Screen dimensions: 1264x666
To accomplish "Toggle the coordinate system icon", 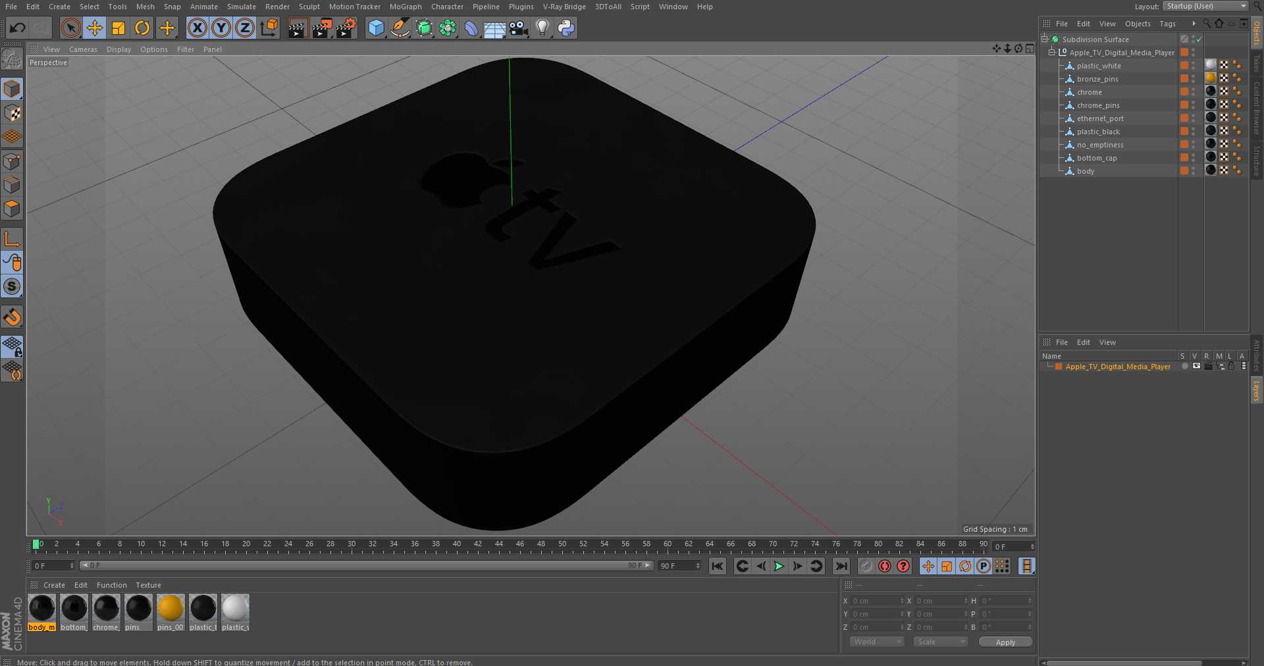I will (x=269, y=28).
